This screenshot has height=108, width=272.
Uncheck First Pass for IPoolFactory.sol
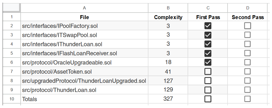pos(208,26)
